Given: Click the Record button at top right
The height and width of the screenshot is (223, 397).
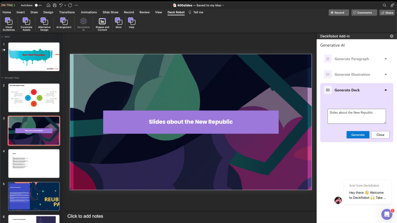Looking at the screenshot, I should pyautogui.click(x=339, y=12).
